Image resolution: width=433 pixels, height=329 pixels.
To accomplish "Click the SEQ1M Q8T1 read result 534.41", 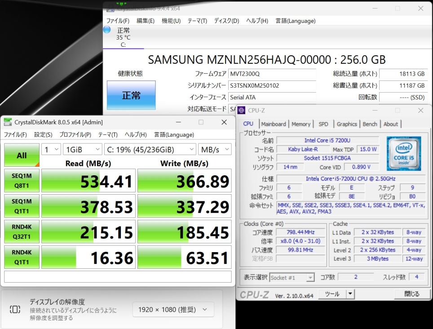I will 88,181.
